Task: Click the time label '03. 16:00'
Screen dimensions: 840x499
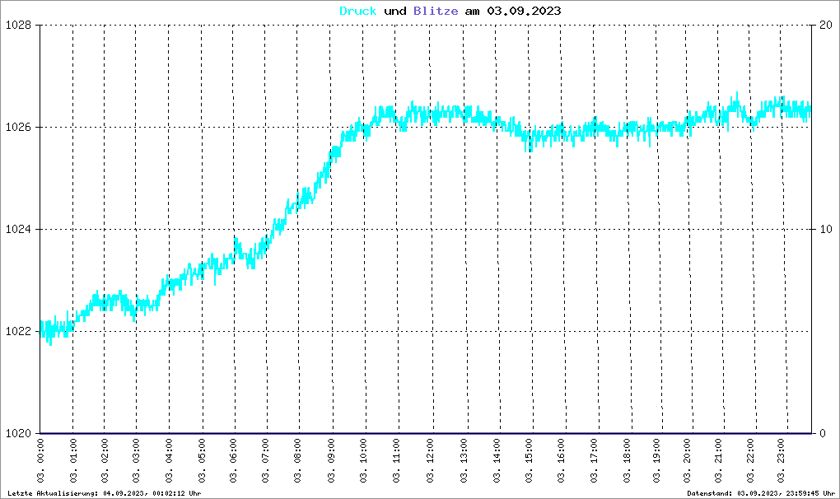Action: (x=562, y=461)
